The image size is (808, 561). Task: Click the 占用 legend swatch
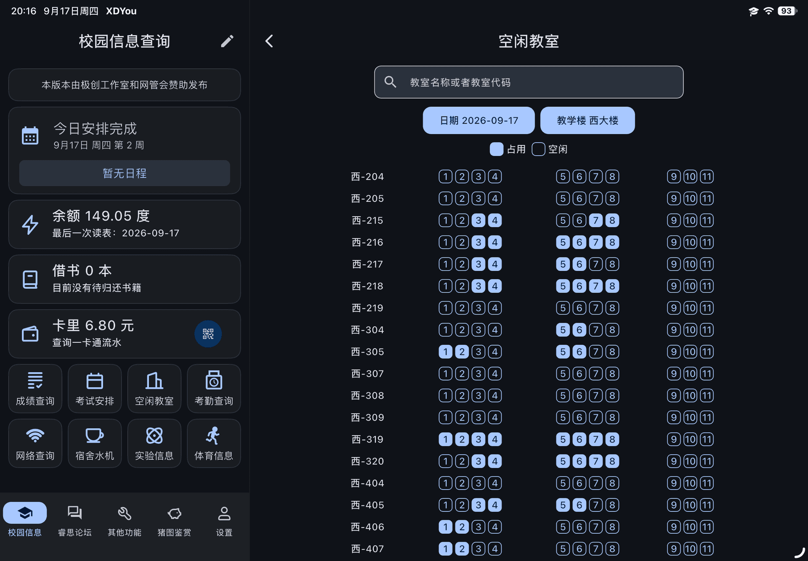coord(497,149)
